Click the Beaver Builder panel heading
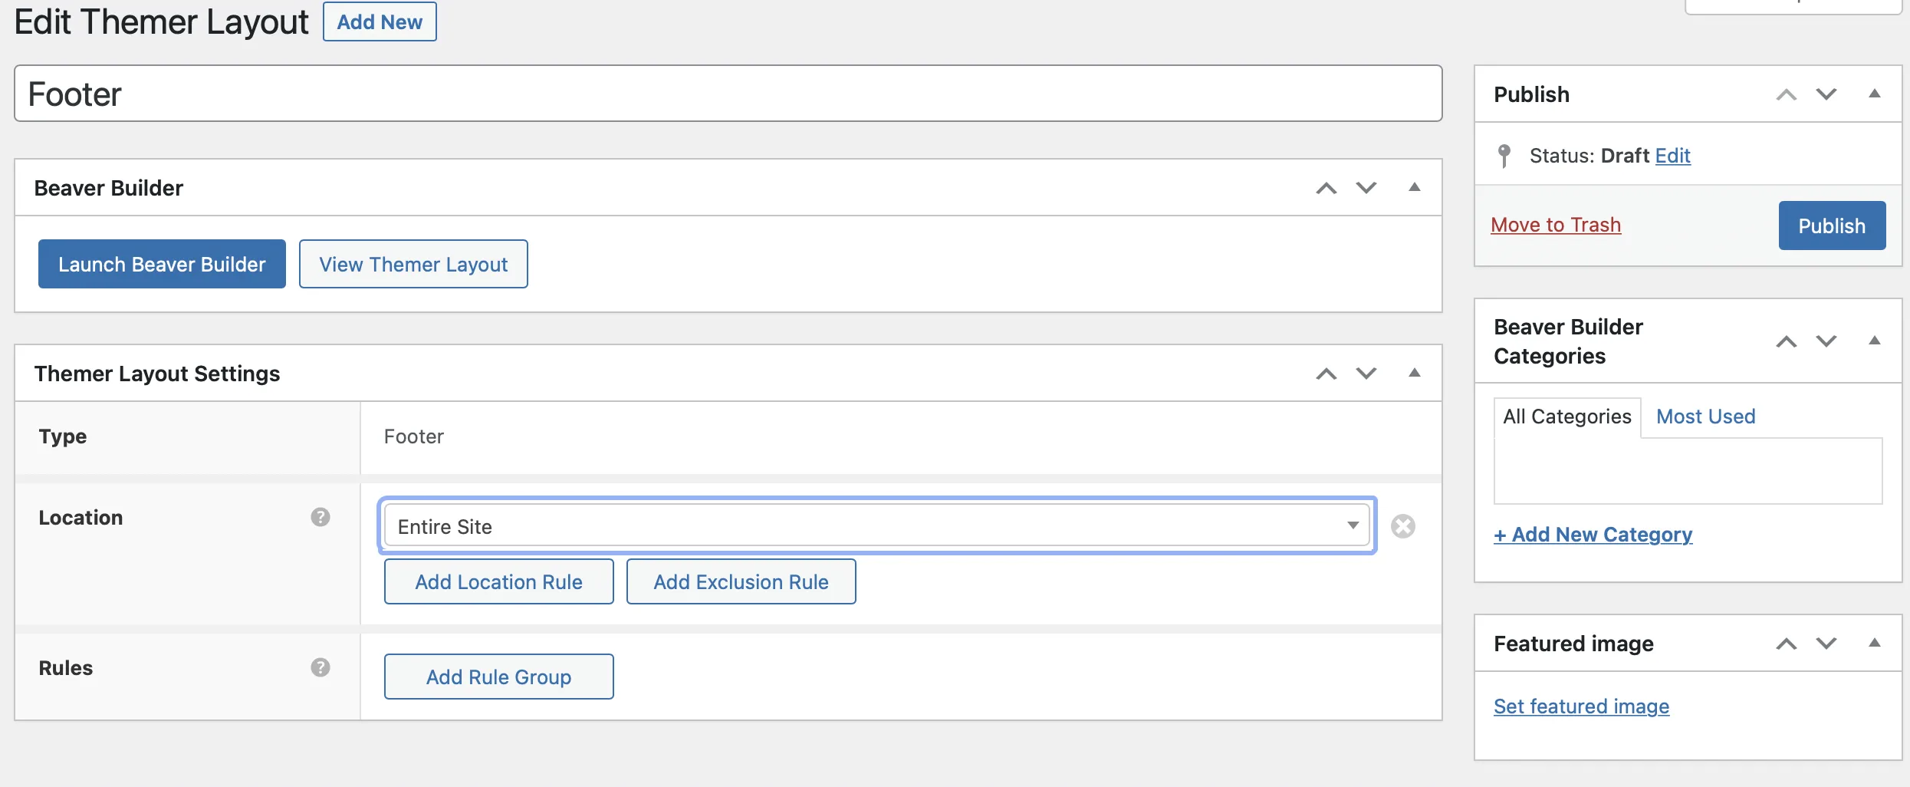 (109, 188)
